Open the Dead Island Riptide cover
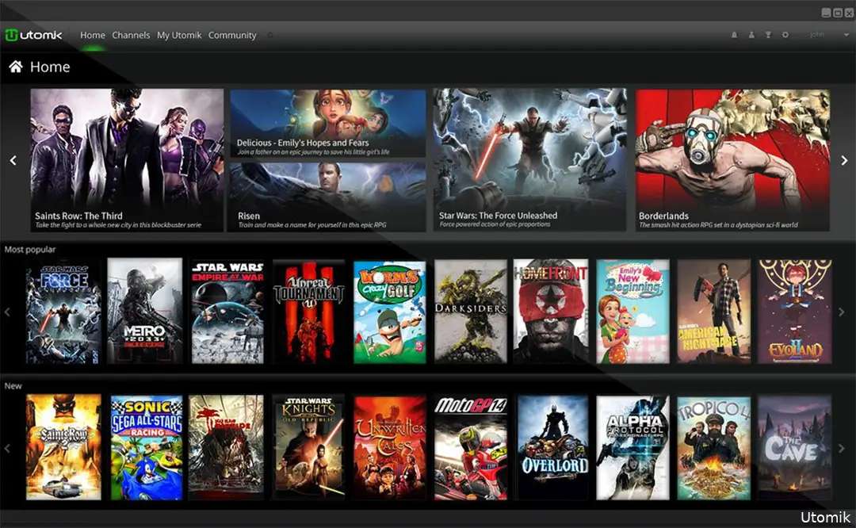 pyautogui.click(x=226, y=448)
